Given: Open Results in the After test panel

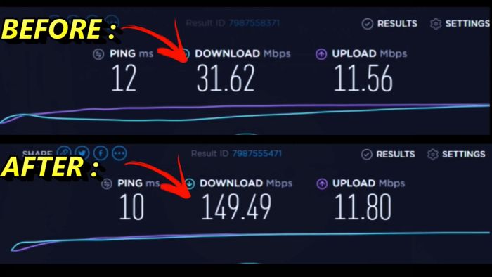Looking at the screenshot, I should (388, 154).
